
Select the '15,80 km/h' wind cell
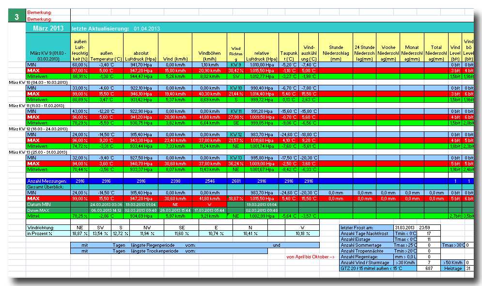click(x=175, y=71)
